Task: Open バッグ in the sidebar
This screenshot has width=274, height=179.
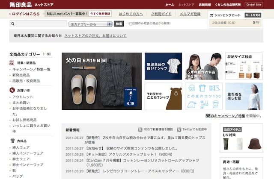Action: (x=18, y=176)
